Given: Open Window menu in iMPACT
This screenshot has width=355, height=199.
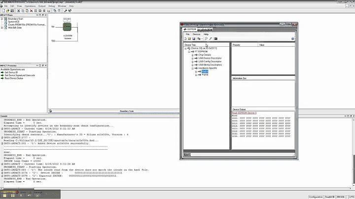Looking at the screenshot, I should [62, 6].
